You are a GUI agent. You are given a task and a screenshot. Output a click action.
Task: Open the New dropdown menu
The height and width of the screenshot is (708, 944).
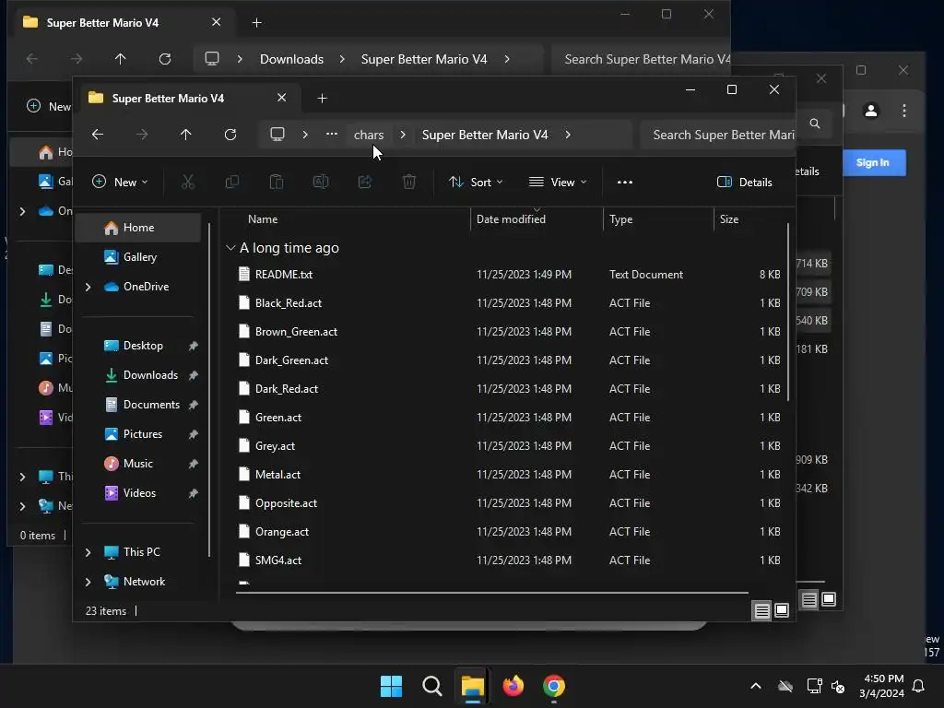tap(120, 182)
